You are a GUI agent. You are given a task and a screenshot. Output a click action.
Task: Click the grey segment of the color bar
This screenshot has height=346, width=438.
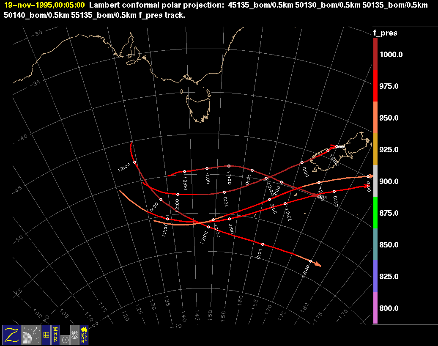coord(375,181)
